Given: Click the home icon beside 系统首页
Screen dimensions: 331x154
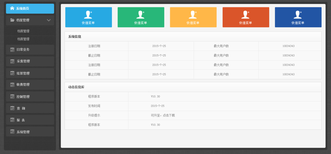Looking at the screenshot, I should click(x=12, y=8).
